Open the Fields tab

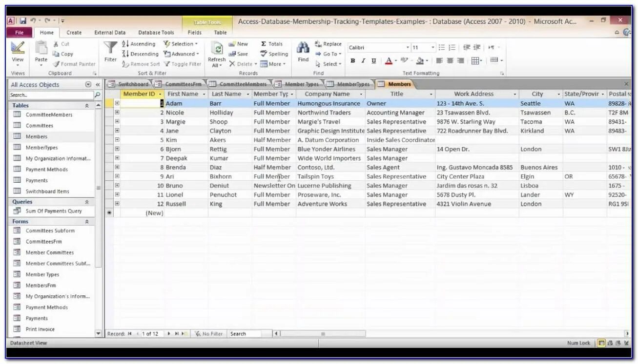195,33
